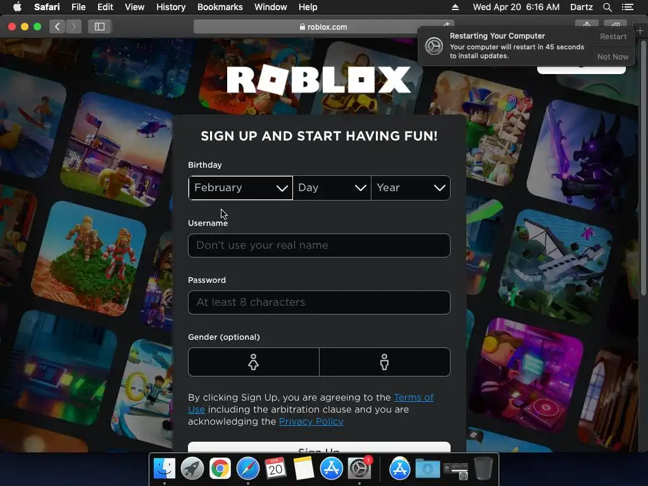Open the Year dropdown
This screenshot has height=486, width=648.
tap(410, 187)
